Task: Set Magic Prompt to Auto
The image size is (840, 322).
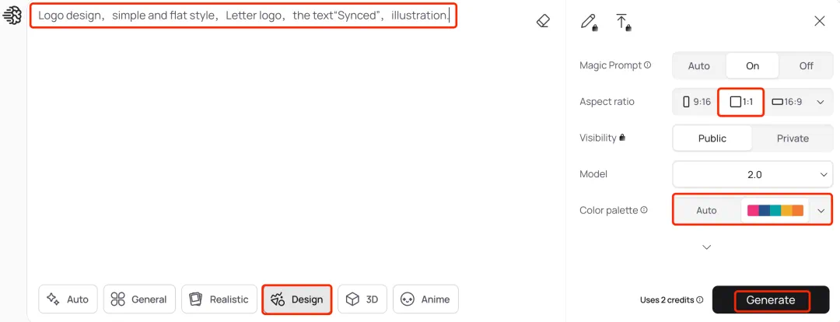Action: coord(698,66)
